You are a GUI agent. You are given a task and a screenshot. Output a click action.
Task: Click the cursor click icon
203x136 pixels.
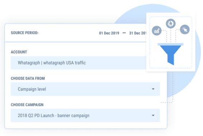[185, 29]
